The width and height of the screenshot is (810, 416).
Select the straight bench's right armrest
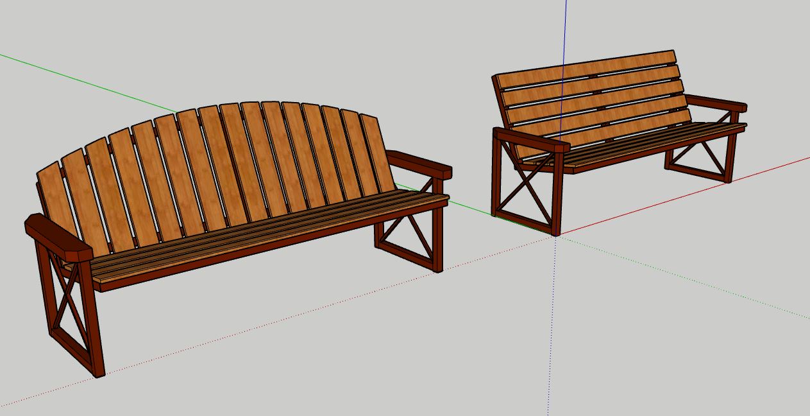[x=716, y=103]
